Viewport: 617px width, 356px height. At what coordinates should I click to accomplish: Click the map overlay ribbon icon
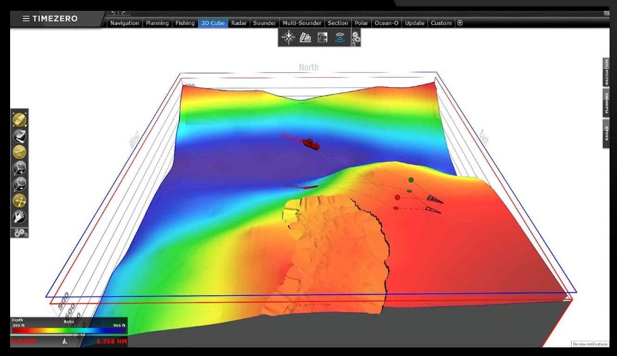coord(322,38)
